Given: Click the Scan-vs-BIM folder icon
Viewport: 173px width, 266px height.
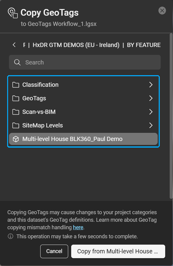Looking at the screenshot, I should tap(16, 112).
